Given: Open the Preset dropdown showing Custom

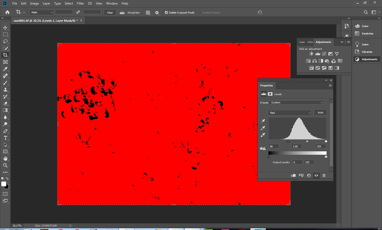Looking at the screenshot, I should pyautogui.click(x=297, y=103).
